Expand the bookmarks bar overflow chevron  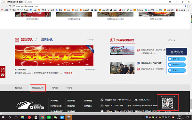[188, 10]
